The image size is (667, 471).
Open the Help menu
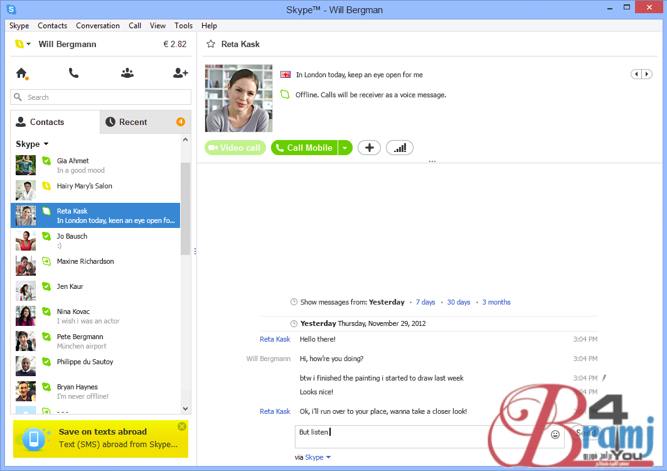pos(209,26)
